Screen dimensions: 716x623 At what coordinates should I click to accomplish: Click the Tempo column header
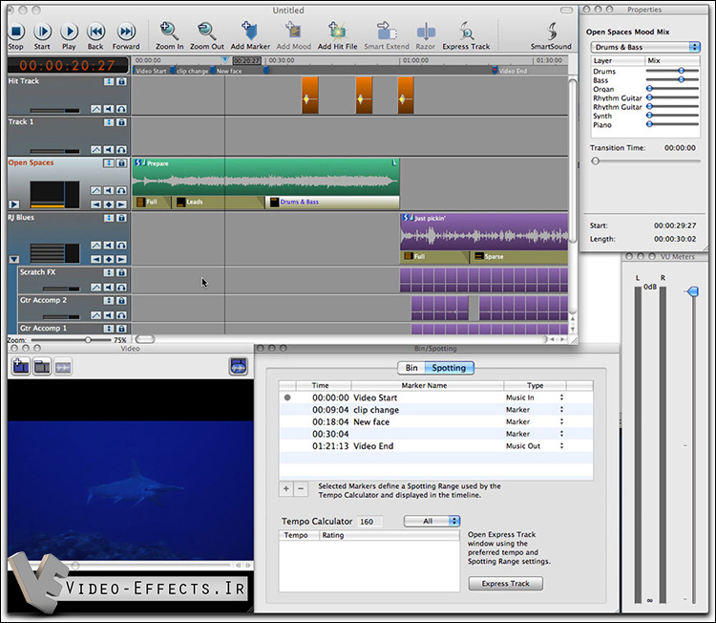299,535
